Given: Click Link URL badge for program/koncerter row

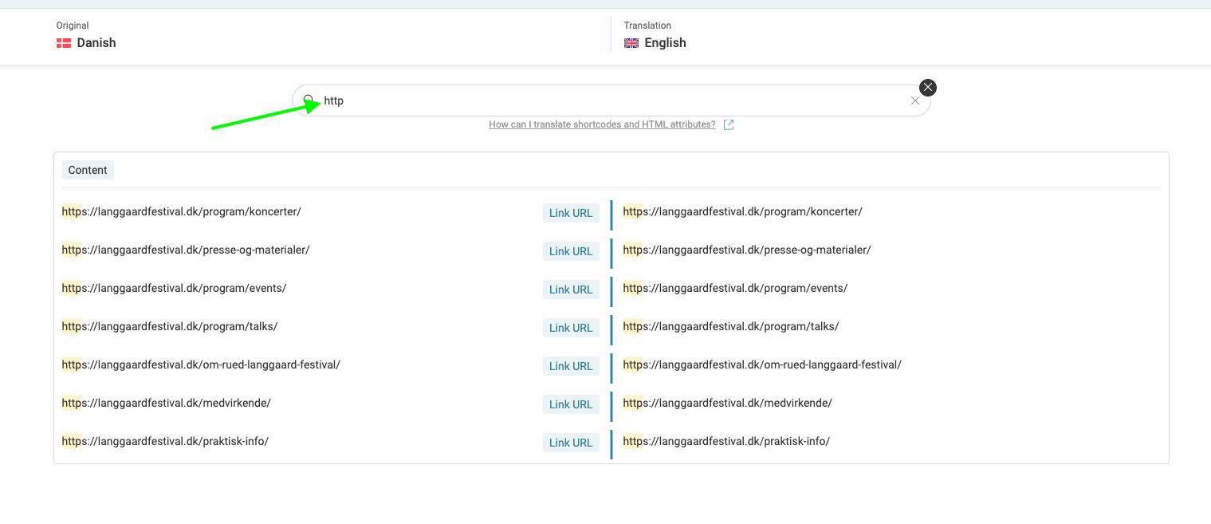Looking at the screenshot, I should (571, 213).
